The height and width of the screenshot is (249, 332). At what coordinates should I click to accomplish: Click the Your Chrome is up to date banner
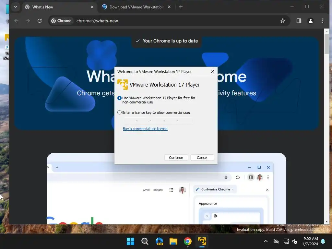click(x=167, y=41)
